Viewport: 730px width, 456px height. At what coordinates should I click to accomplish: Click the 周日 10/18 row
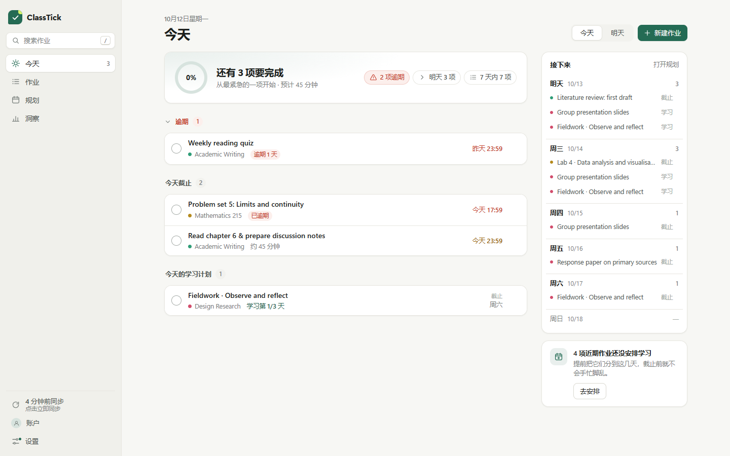point(614,319)
